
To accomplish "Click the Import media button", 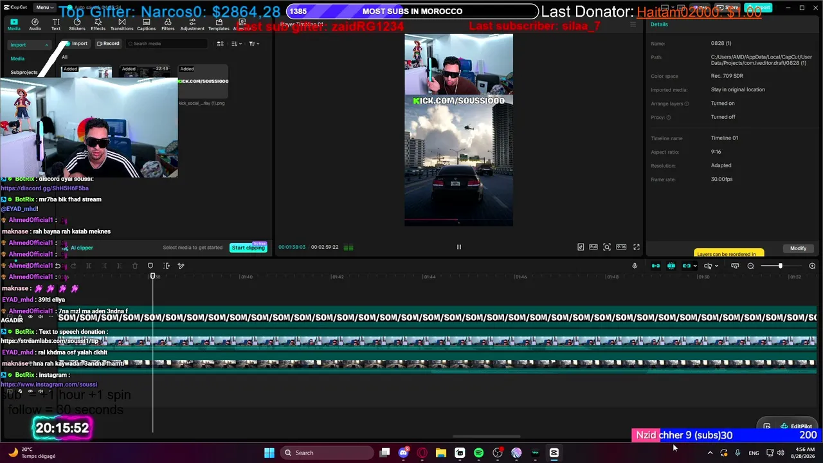I will tap(76, 44).
